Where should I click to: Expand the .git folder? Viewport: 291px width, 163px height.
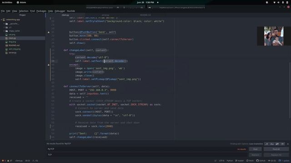(x=4, y=27)
